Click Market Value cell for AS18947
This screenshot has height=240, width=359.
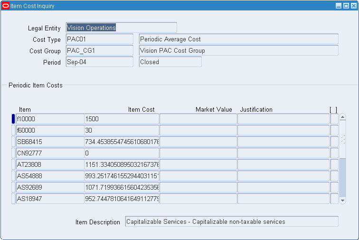coord(198,199)
